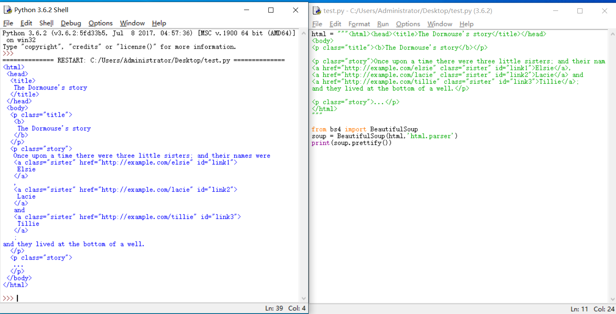Place cursor at the last shell prompt
The height and width of the screenshot is (314, 616).
click(x=17, y=299)
